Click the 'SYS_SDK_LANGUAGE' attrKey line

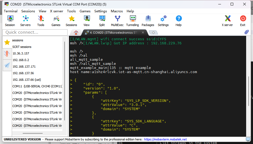[133, 121]
